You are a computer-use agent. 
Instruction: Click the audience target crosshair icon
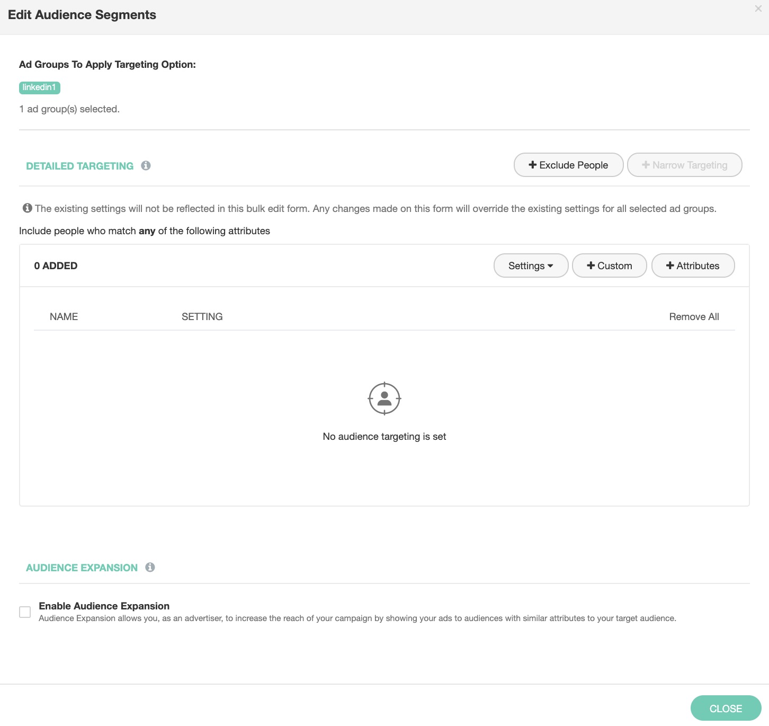(x=384, y=399)
